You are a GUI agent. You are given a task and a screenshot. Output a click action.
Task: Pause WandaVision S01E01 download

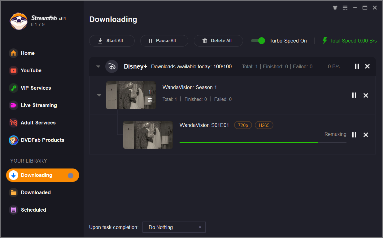point(354,135)
